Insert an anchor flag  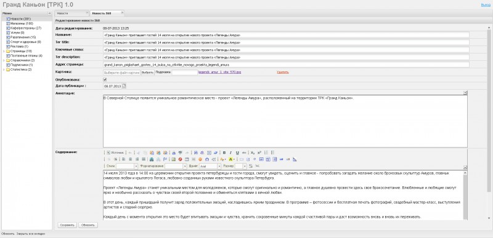click(x=165, y=159)
